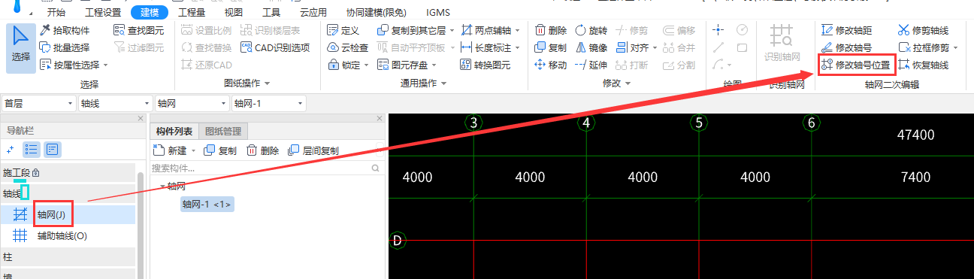Click 拾取构件 eyedropper tool

coord(65,30)
